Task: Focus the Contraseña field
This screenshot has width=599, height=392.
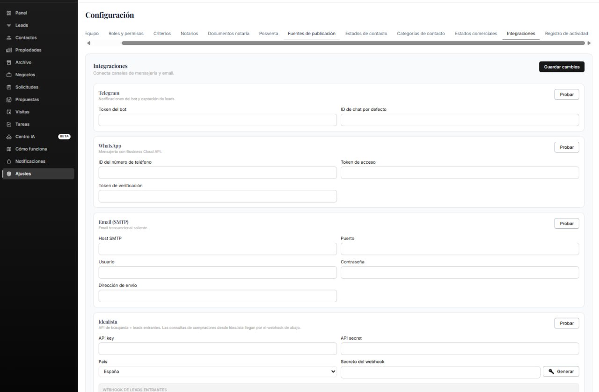Action: [x=460, y=272]
